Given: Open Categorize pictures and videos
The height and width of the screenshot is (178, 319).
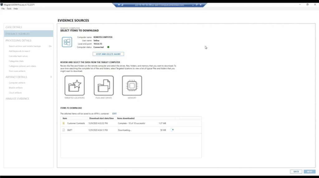Looking at the screenshot, I should [x=22, y=66].
